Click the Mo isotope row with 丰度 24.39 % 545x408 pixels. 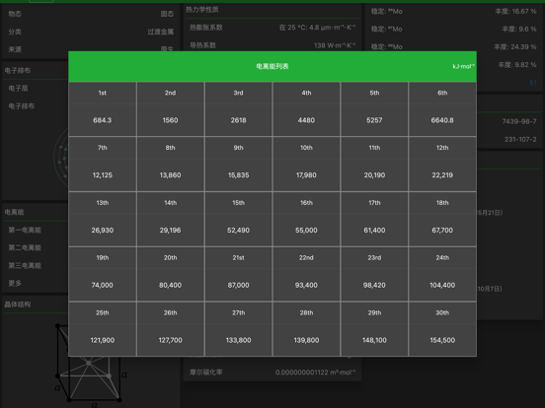453,47
